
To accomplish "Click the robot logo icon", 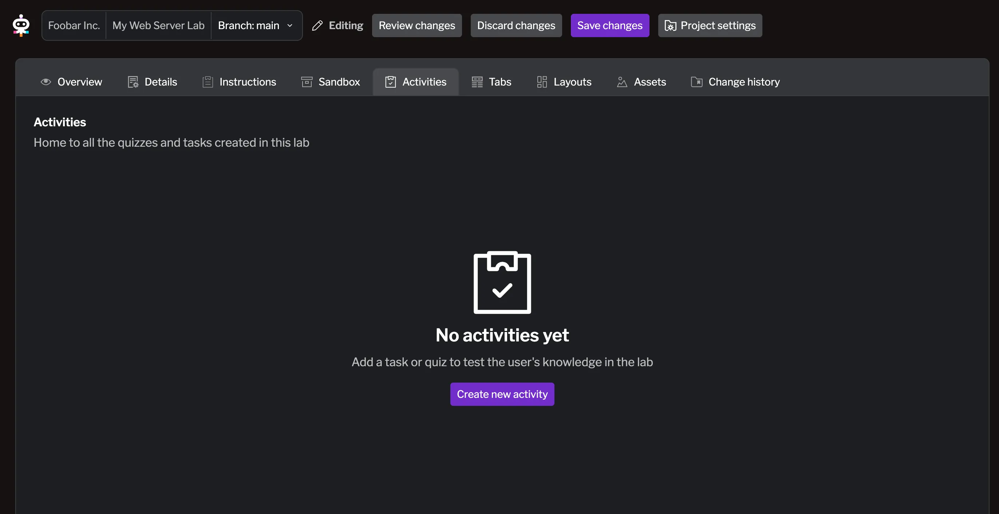I will point(21,25).
